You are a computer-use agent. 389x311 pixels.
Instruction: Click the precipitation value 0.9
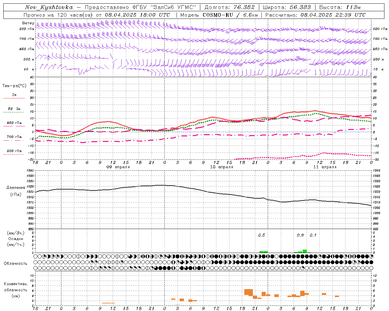coord(300,235)
